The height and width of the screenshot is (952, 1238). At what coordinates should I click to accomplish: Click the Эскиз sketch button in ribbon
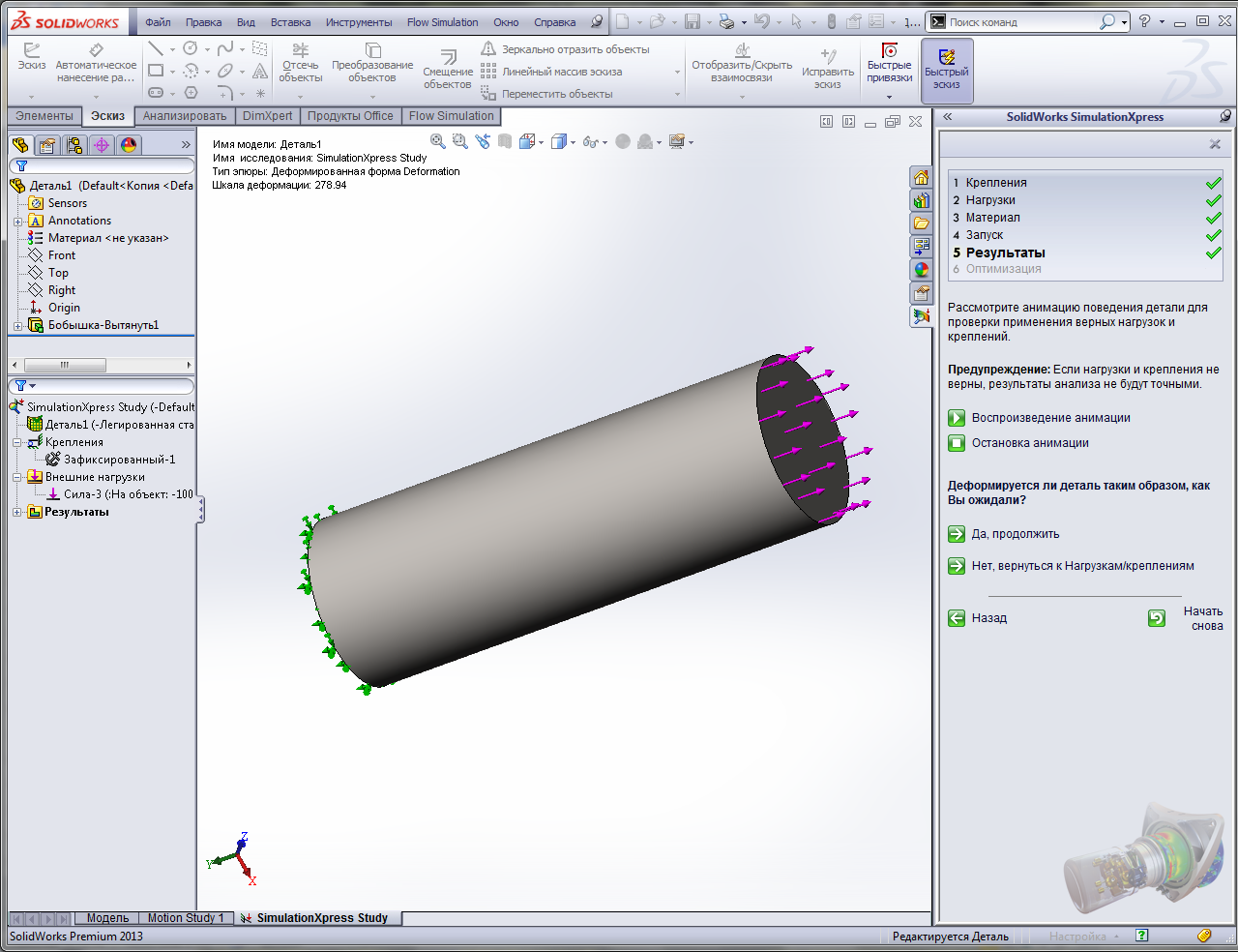coord(32,58)
